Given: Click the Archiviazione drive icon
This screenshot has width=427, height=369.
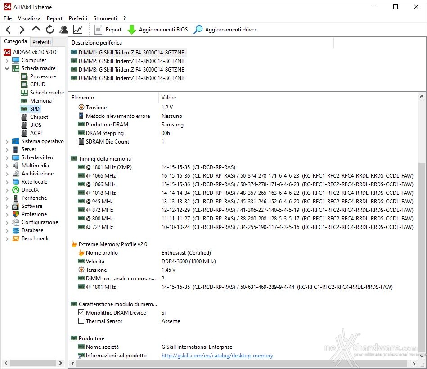Looking at the screenshot, I should coord(16,174).
